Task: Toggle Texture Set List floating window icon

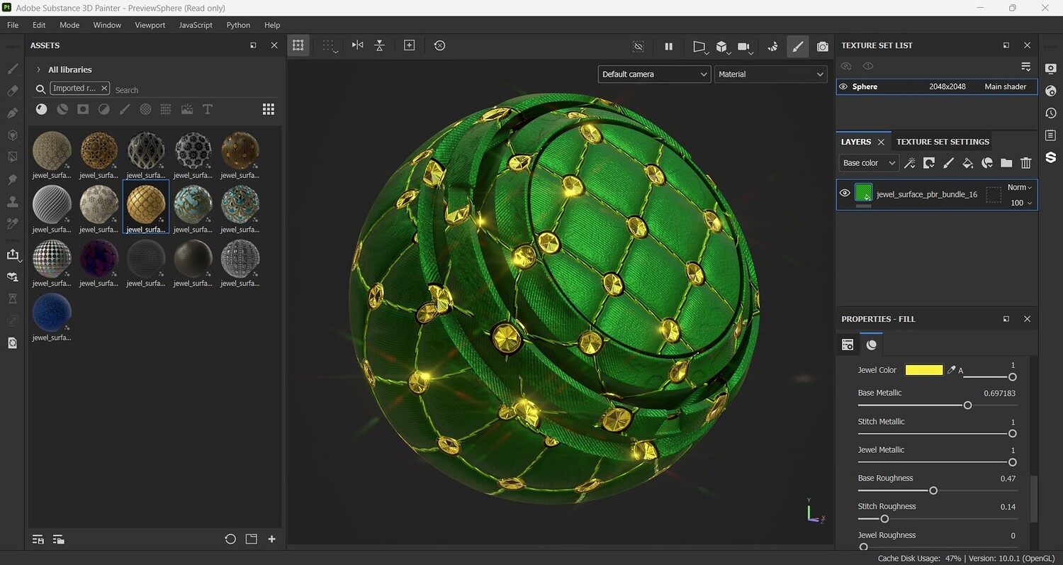Action: coord(1006,45)
